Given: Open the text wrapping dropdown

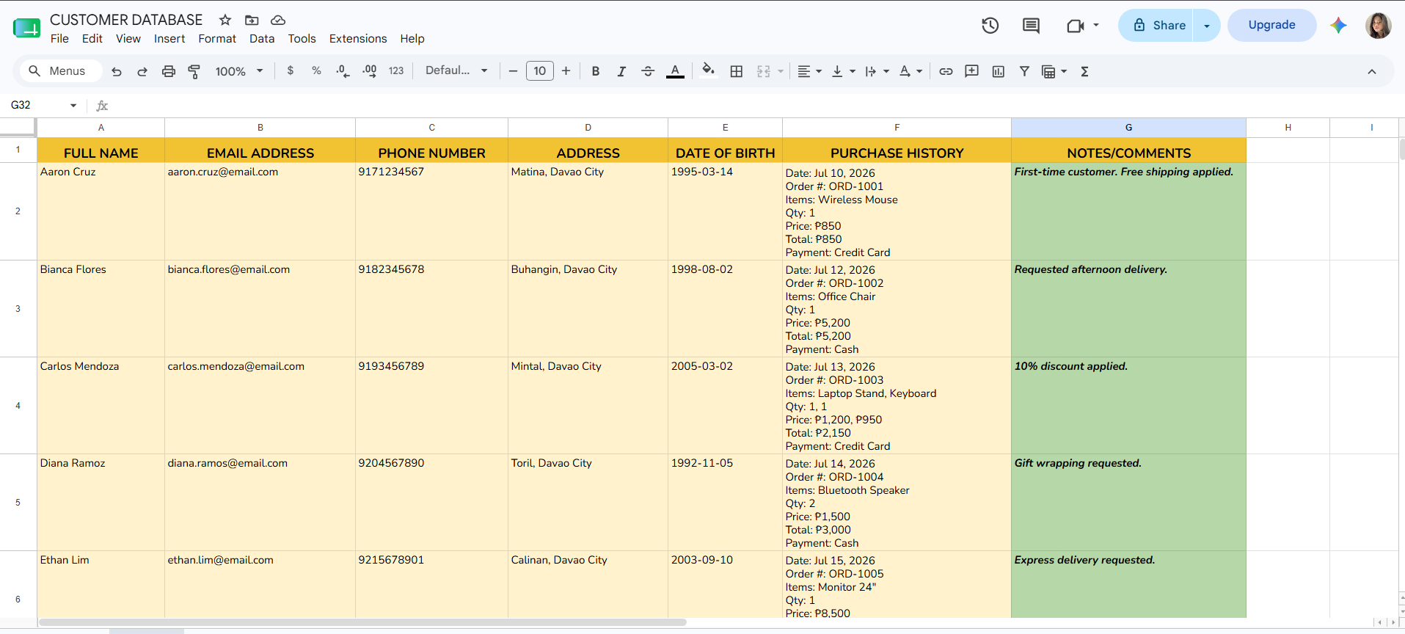Looking at the screenshot, I should tap(877, 71).
